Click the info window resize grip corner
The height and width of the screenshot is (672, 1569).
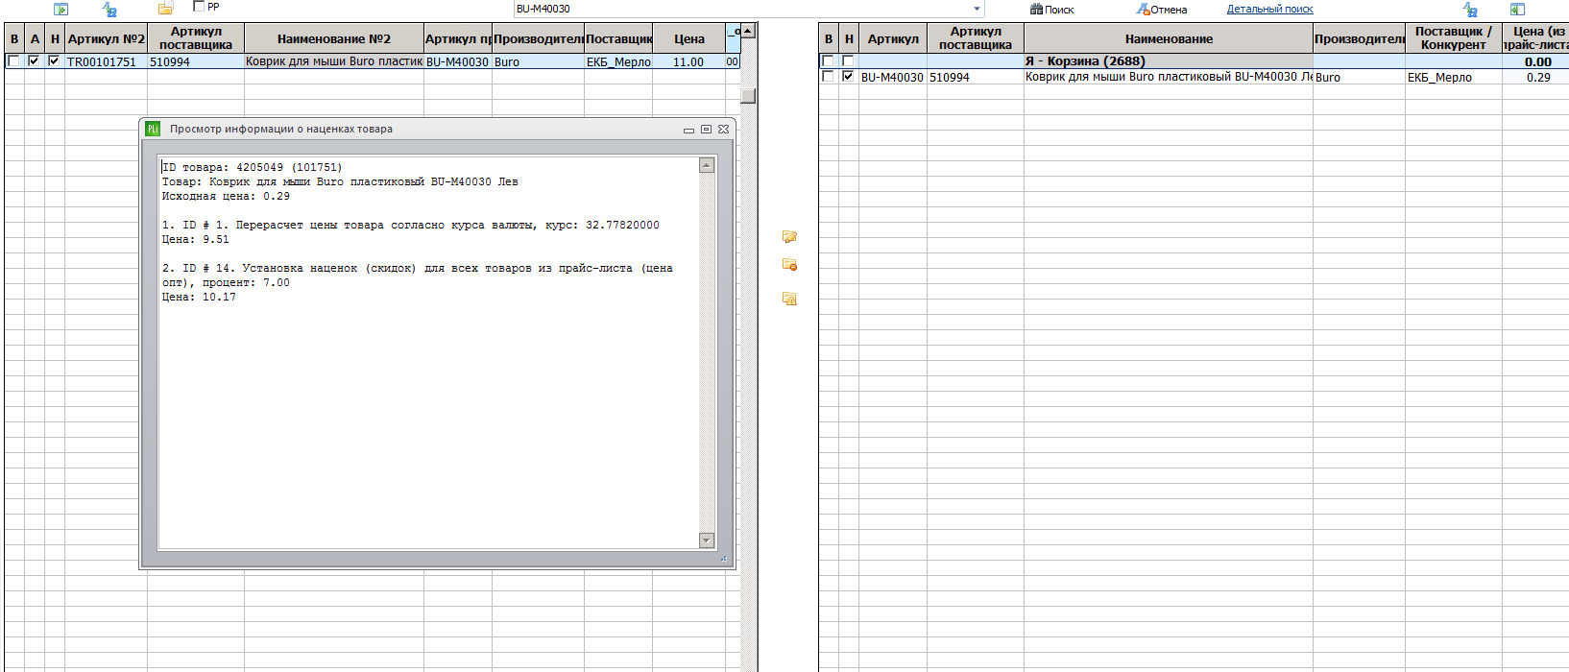pyautogui.click(x=724, y=558)
